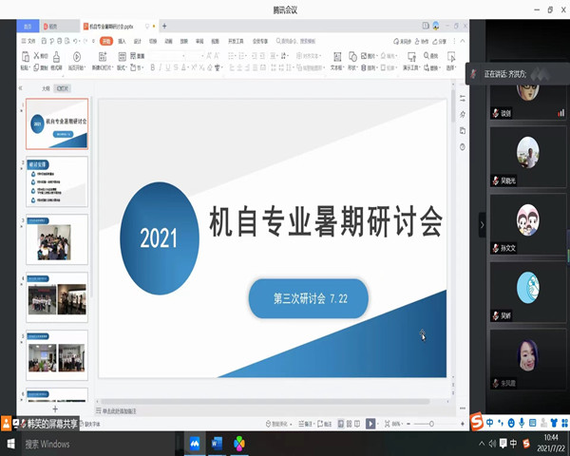Select the first slide thumbnail
570x456 pixels.
(57, 124)
